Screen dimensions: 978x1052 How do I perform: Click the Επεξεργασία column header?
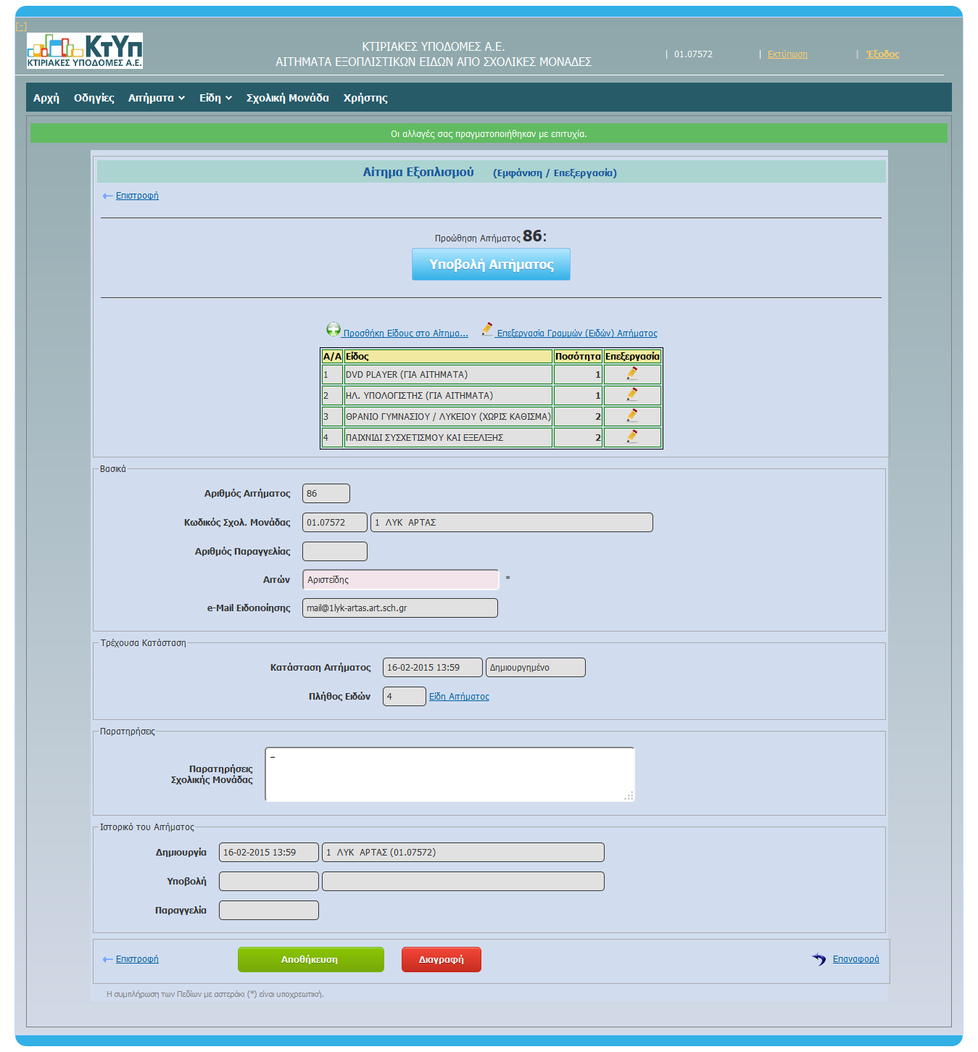[x=632, y=357]
